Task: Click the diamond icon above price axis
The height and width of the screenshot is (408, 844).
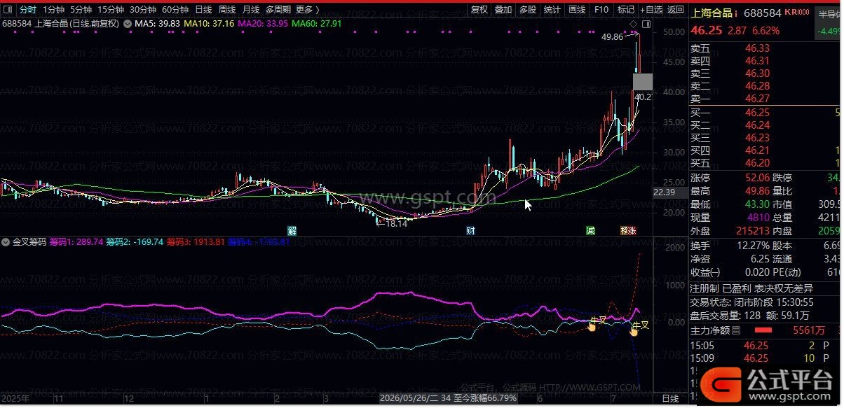Action: [634, 24]
